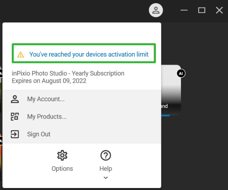Minimize the application window
The width and height of the screenshot is (228, 190).
tap(184, 10)
